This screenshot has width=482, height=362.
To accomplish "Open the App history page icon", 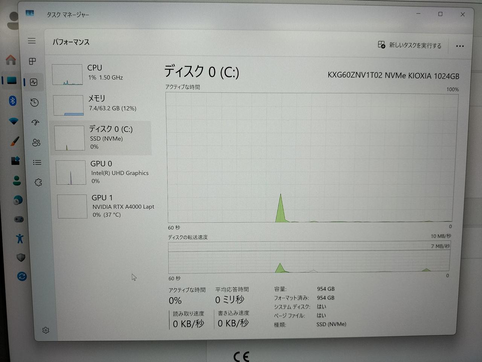I will point(35,102).
